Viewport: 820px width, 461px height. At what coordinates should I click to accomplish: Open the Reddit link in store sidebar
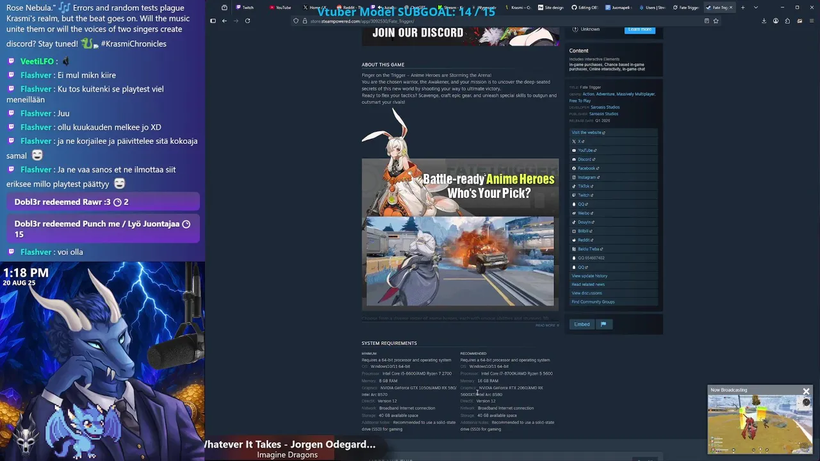pyautogui.click(x=582, y=240)
